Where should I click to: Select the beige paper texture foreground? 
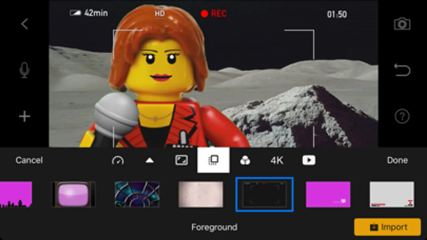[x=201, y=194]
